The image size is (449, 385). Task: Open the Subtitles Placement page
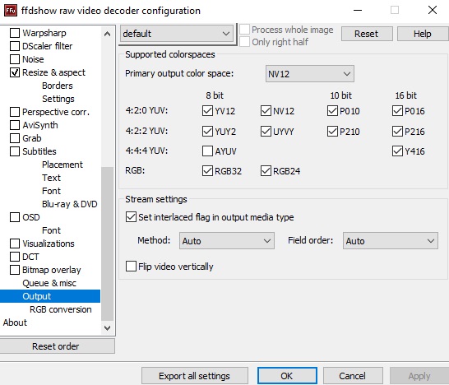[62, 165]
